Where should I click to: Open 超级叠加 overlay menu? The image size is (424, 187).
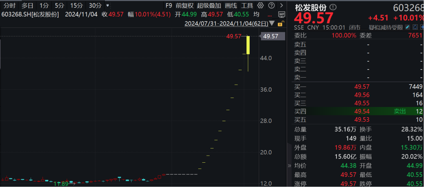tap(209, 5)
